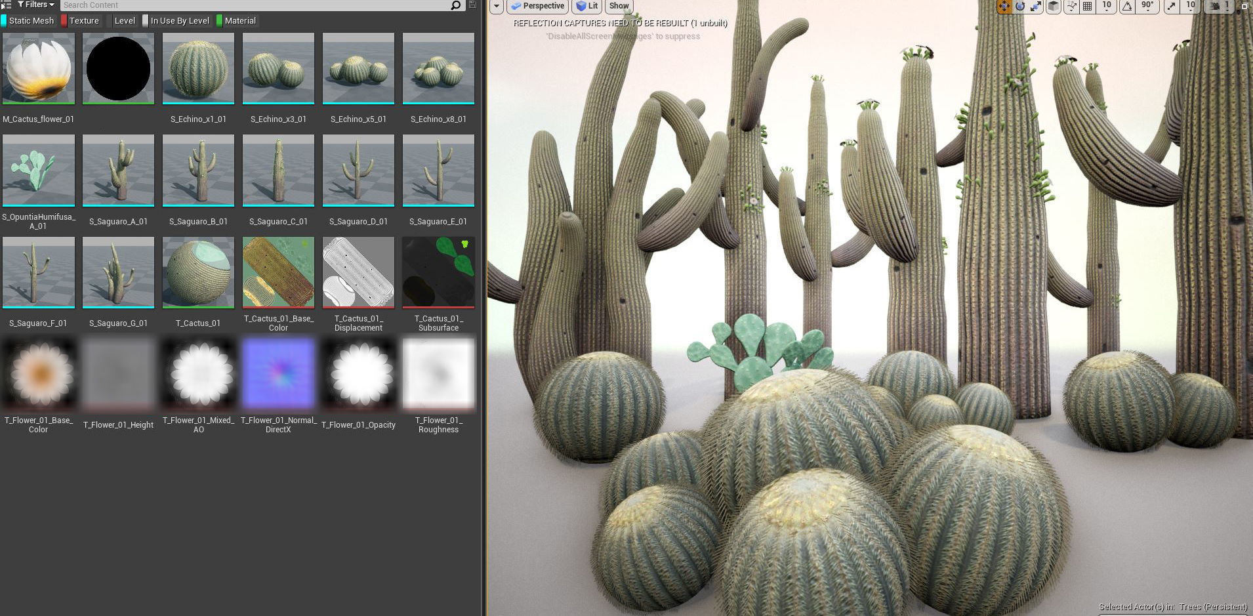Click the T_Flower_01_Opacity asset name label
This screenshot has width=1253, height=616.
pyautogui.click(x=359, y=425)
